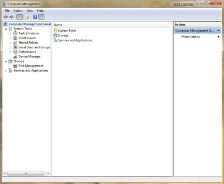Click Local Users and Groups icon
This screenshot has height=184, width=224.
[x=15, y=47]
